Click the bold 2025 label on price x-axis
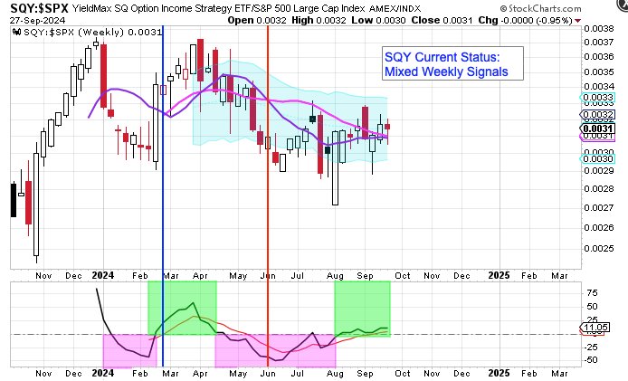Screen dimensions: 628x381 [x=498, y=272]
